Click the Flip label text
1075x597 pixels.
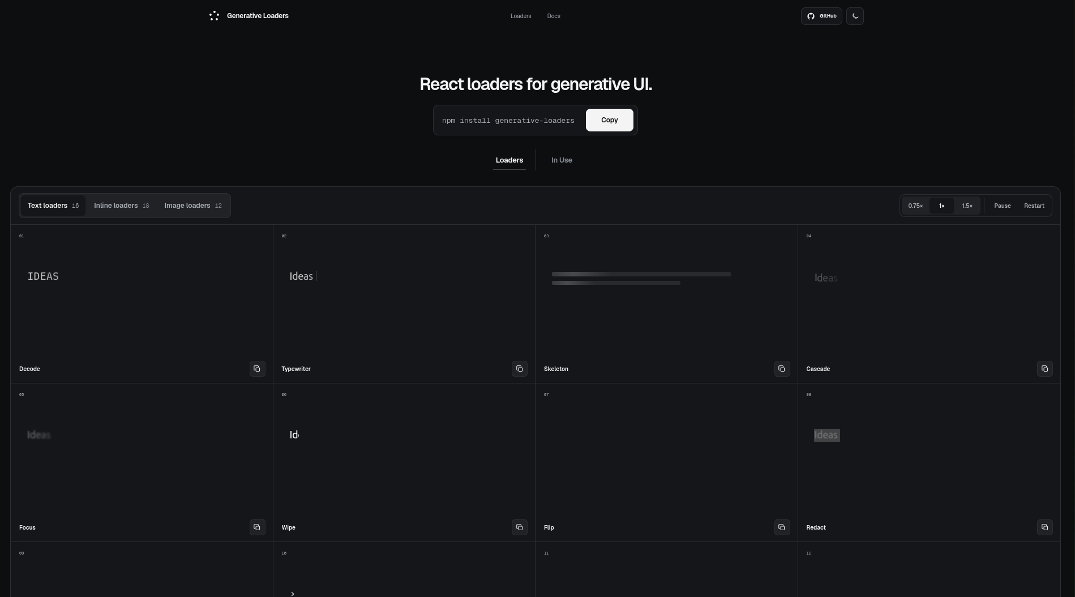tap(549, 527)
